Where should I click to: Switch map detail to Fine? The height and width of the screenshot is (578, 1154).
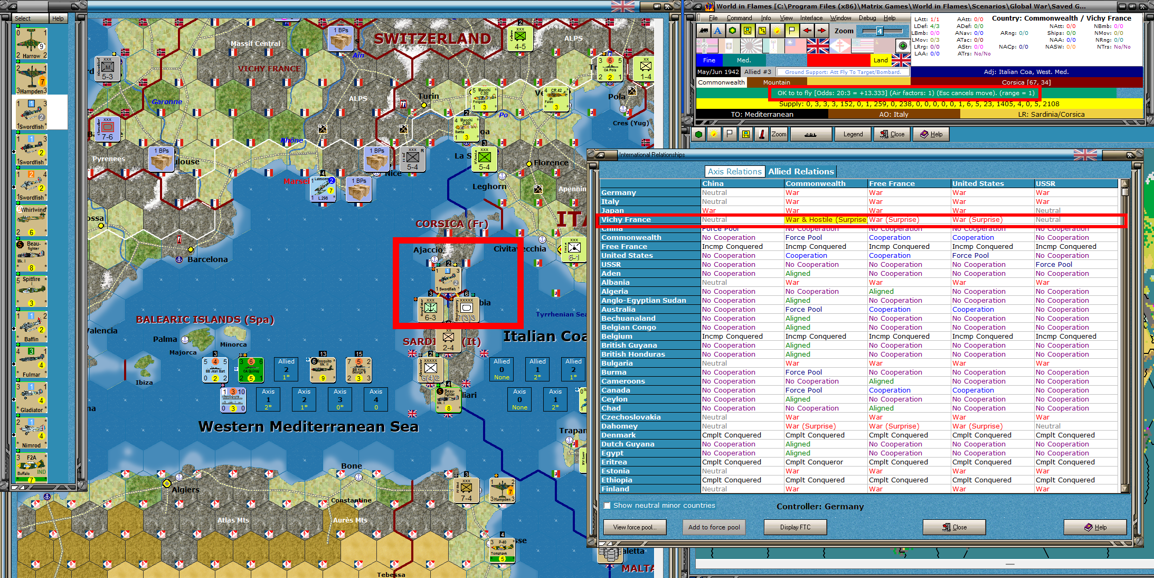tap(709, 60)
